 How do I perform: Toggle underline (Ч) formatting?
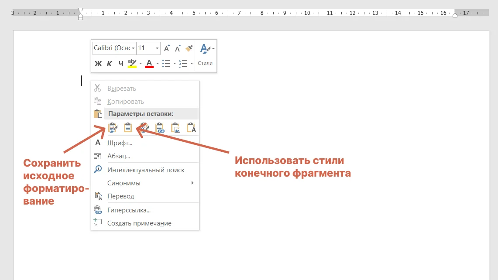tap(121, 64)
